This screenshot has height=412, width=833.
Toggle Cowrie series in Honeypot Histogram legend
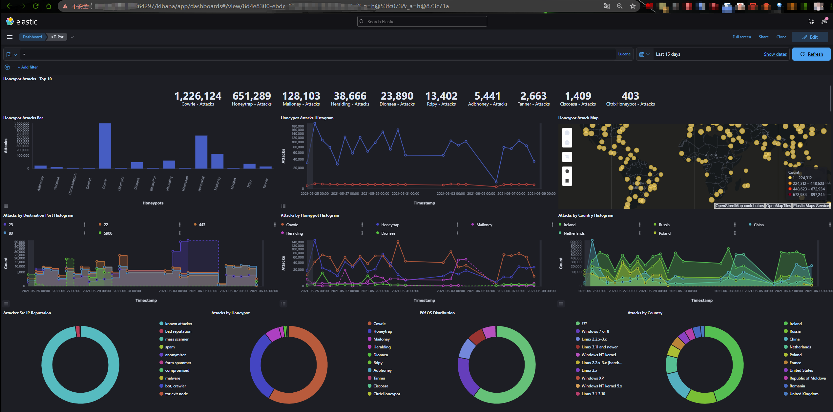(292, 225)
